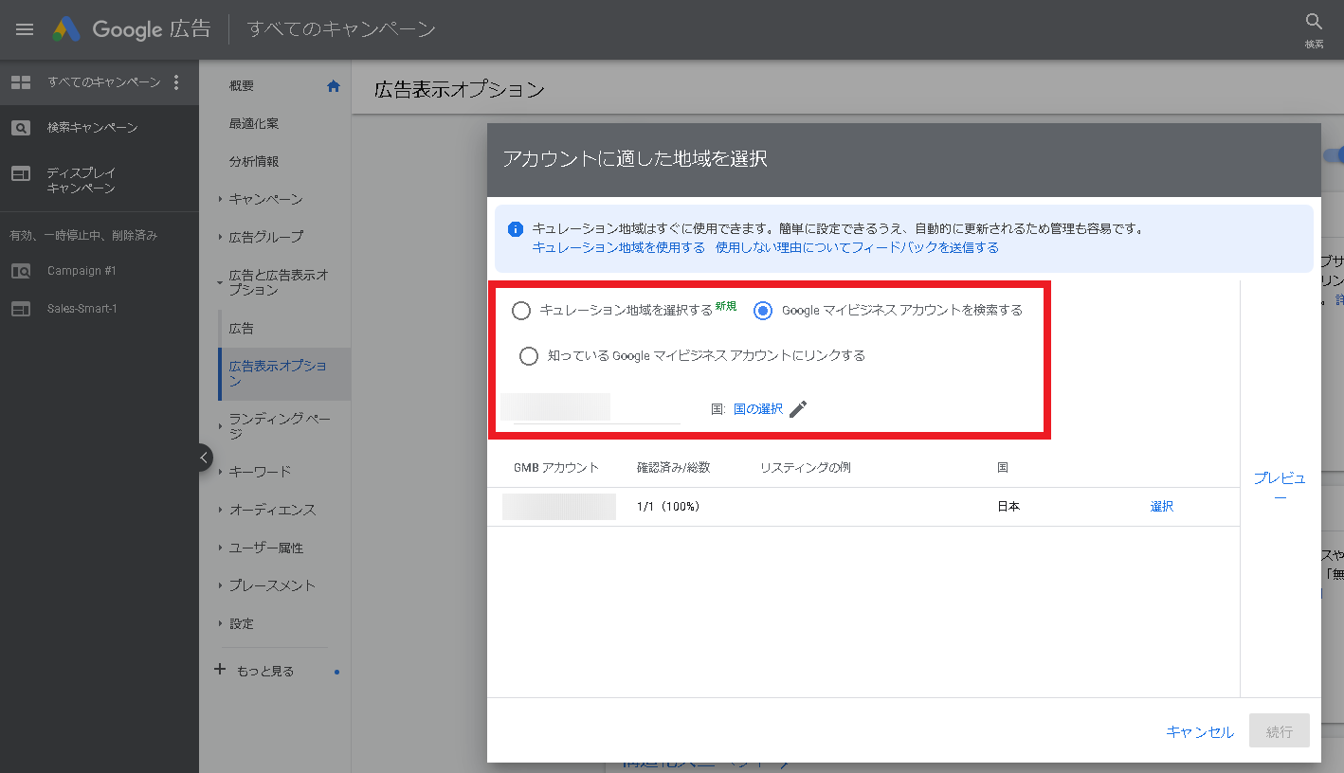Open the three-dot menu beside すべてのキャンペーン
1344x773 pixels.
coord(176,82)
